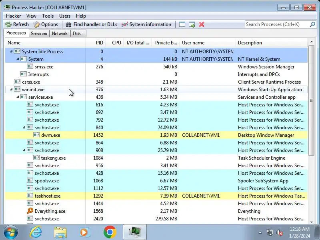Open the Users menu
Image resolution: width=320 pixels, height=240 pixels.
[65, 16]
